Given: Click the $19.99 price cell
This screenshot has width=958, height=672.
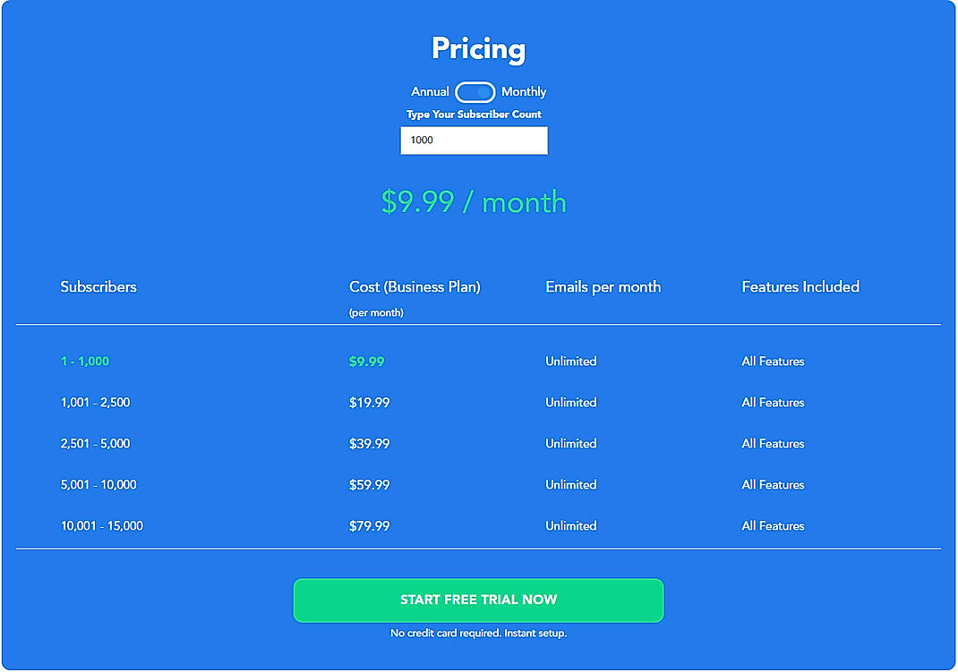Looking at the screenshot, I should click(370, 402).
